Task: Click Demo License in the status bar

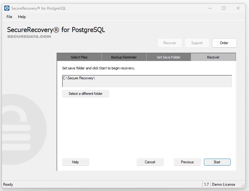Action: (224, 184)
